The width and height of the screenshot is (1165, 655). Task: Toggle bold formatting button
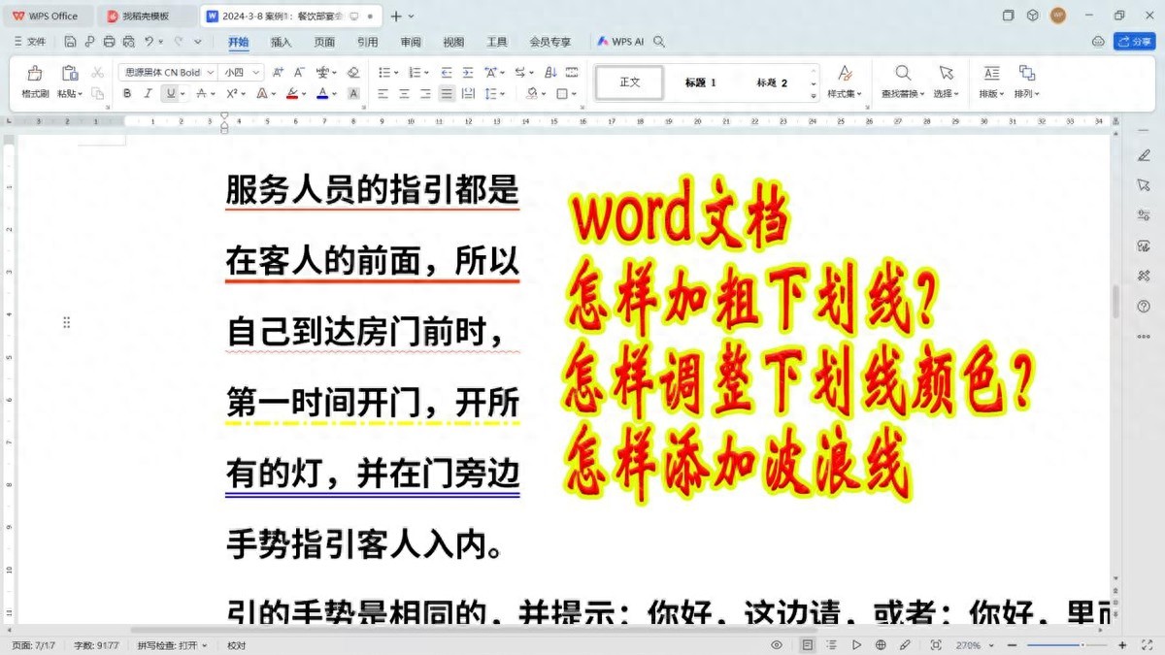[x=126, y=94]
